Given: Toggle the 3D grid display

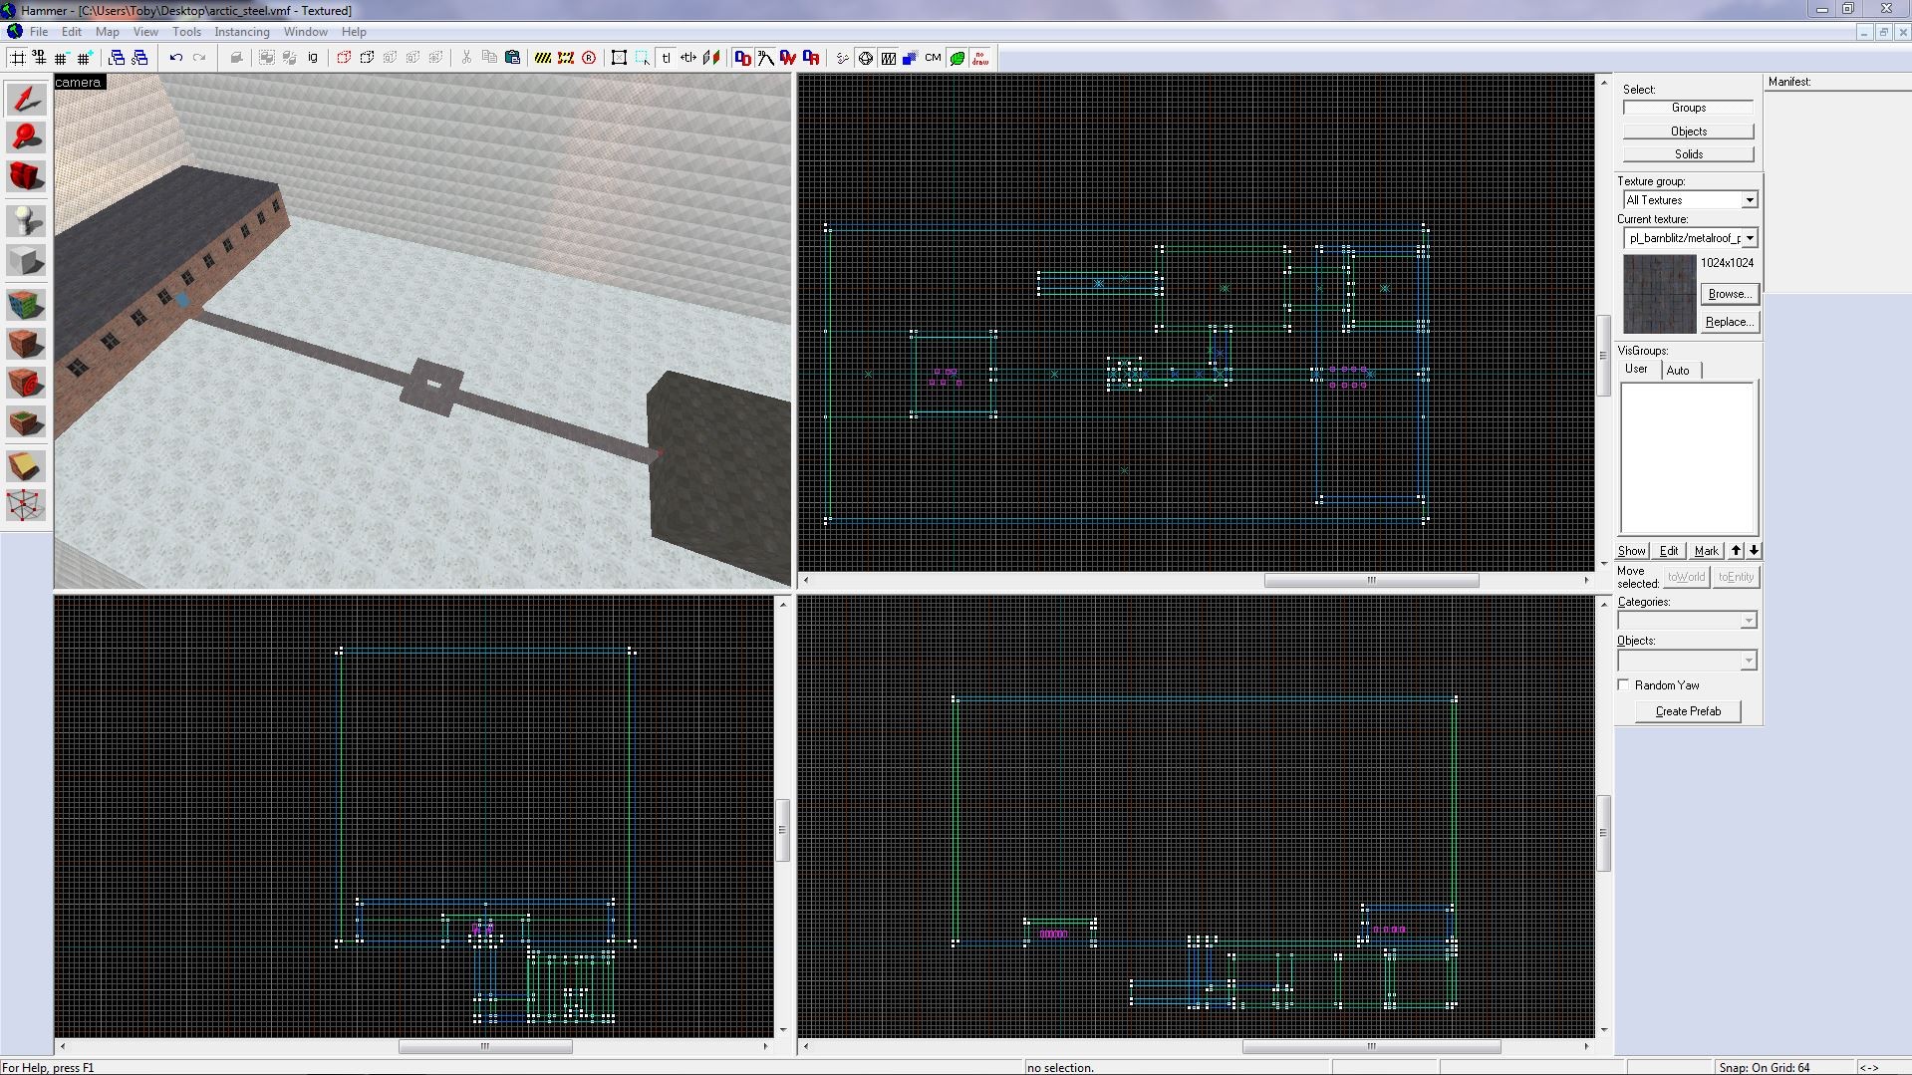Looking at the screenshot, I should [x=40, y=58].
